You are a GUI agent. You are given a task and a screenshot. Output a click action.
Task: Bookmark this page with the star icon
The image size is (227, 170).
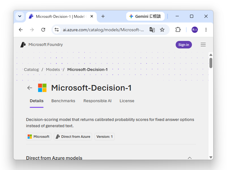click(162, 30)
